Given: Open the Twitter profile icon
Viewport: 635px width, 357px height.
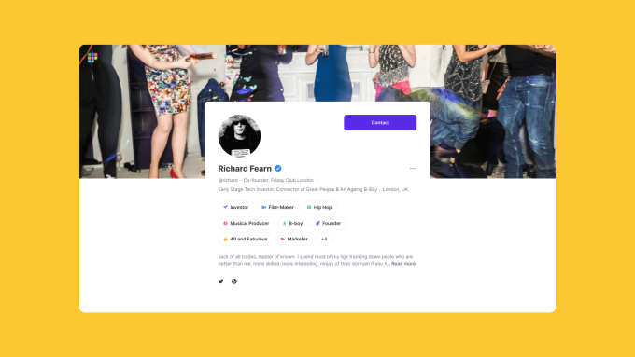Looking at the screenshot, I should [220, 281].
